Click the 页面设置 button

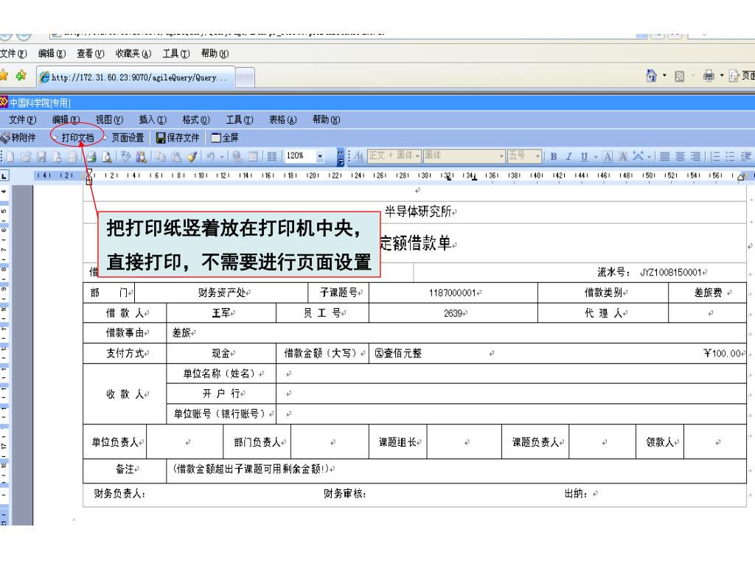click(124, 138)
